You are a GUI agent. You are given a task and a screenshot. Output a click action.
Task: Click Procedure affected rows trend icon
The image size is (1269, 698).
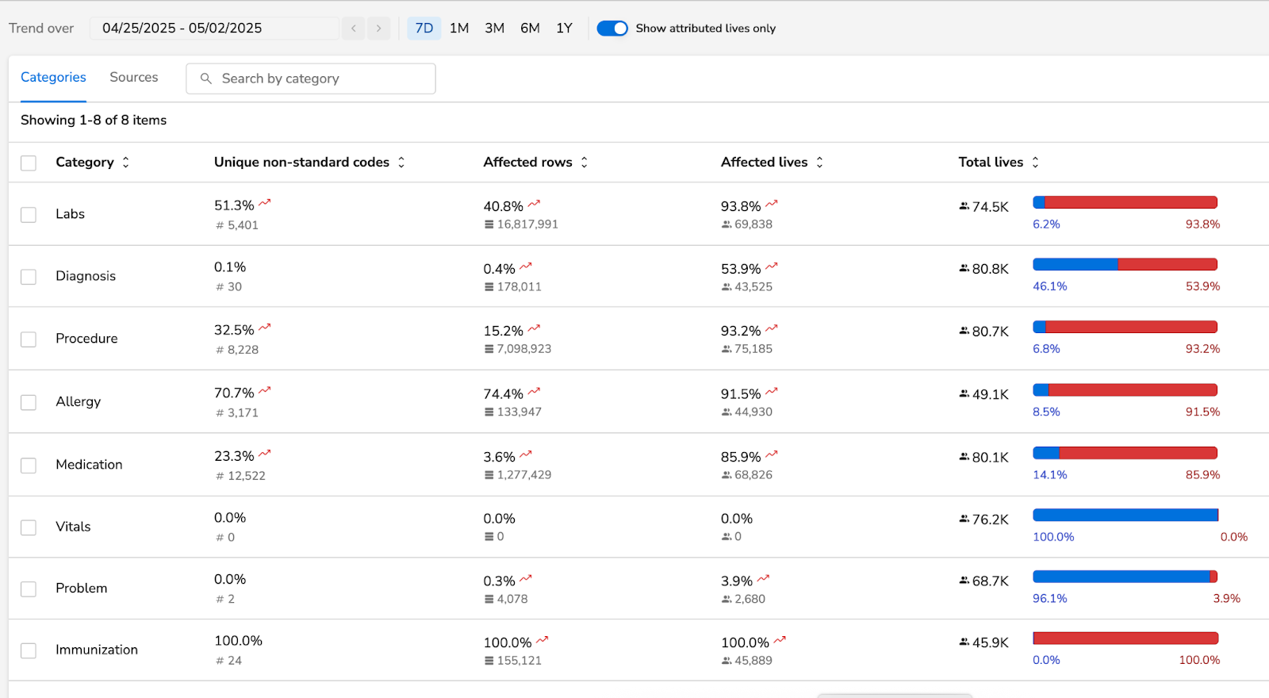(x=535, y=328)
